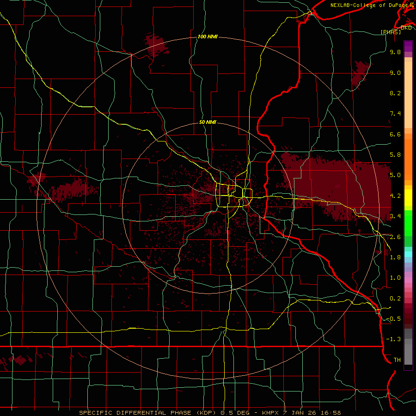This screenshot has width=416, height=416.
Task: Select the 7.4 value on the scale
Action: click(x=395, y=114)
